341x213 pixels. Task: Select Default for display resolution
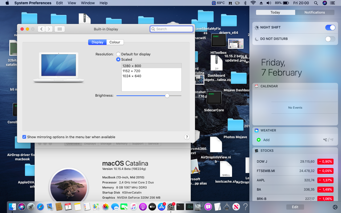[118, 54]
